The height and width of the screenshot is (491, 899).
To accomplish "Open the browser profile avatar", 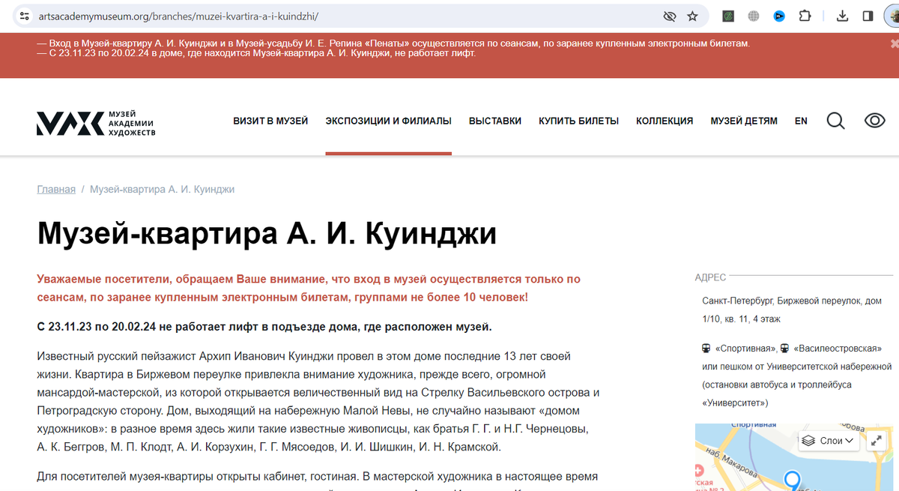I will 893,16.
